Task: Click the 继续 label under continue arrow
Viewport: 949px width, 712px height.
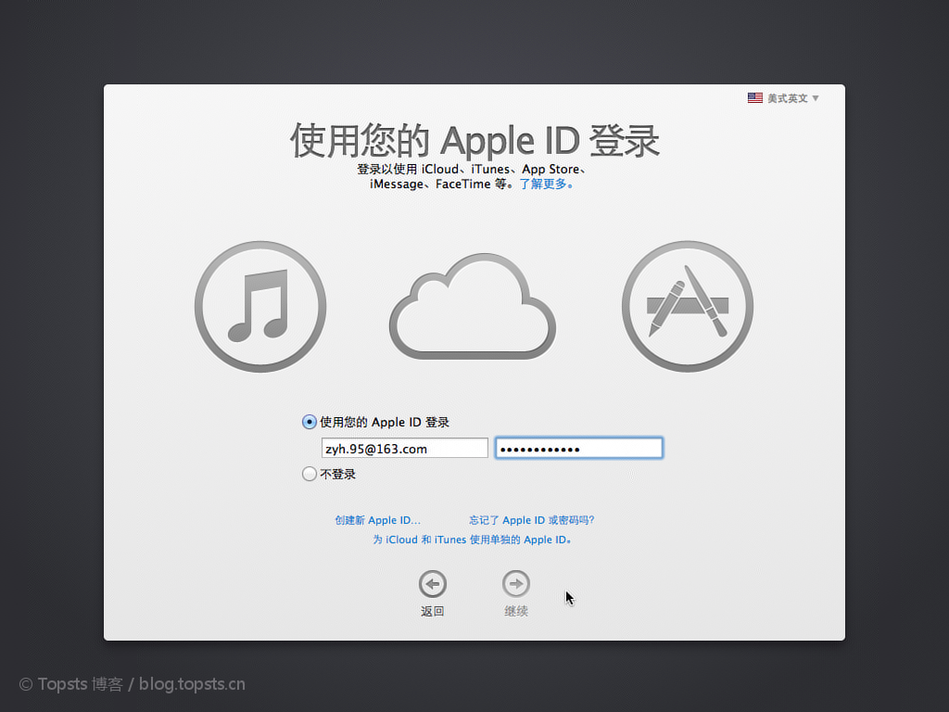Action: [516, 612]
